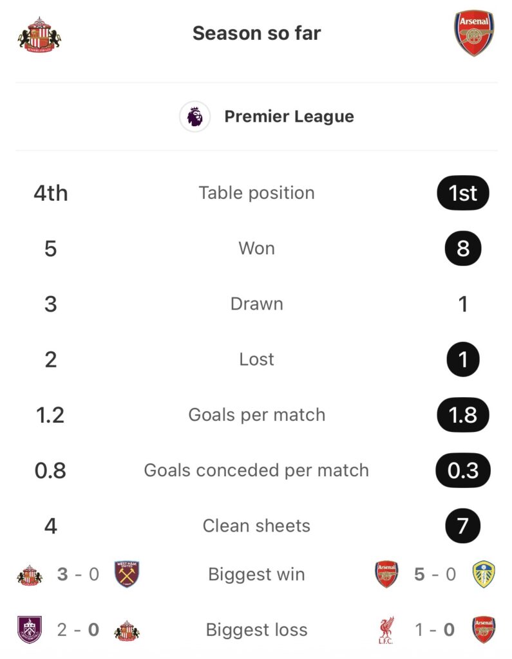Click the Biggest win label

(256, 574)
